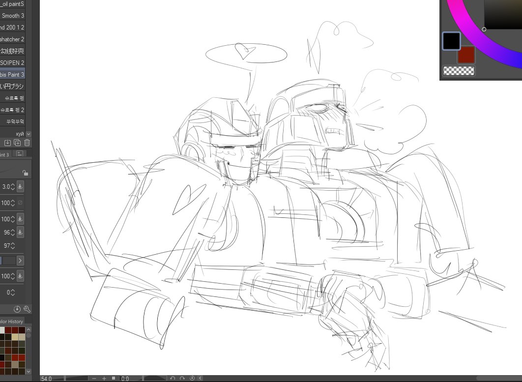Toggle the tool property lock icon
The image size is (522, 382).
(25, 173)
